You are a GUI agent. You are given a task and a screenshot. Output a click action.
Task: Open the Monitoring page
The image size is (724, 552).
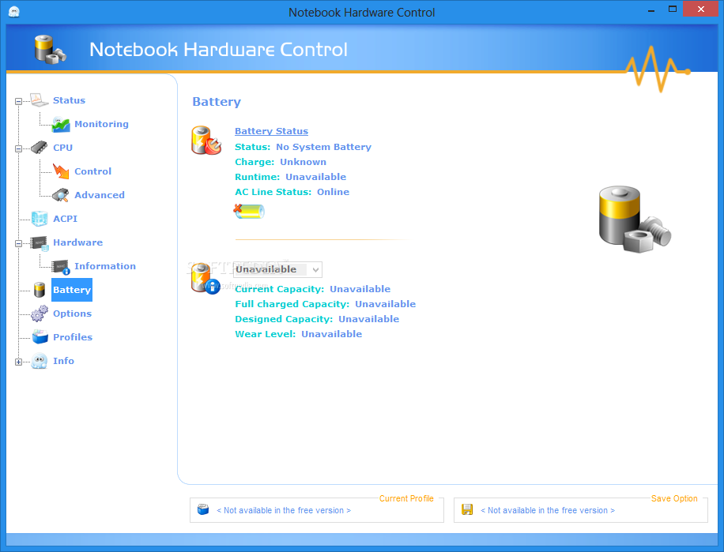tap(102, 124)
